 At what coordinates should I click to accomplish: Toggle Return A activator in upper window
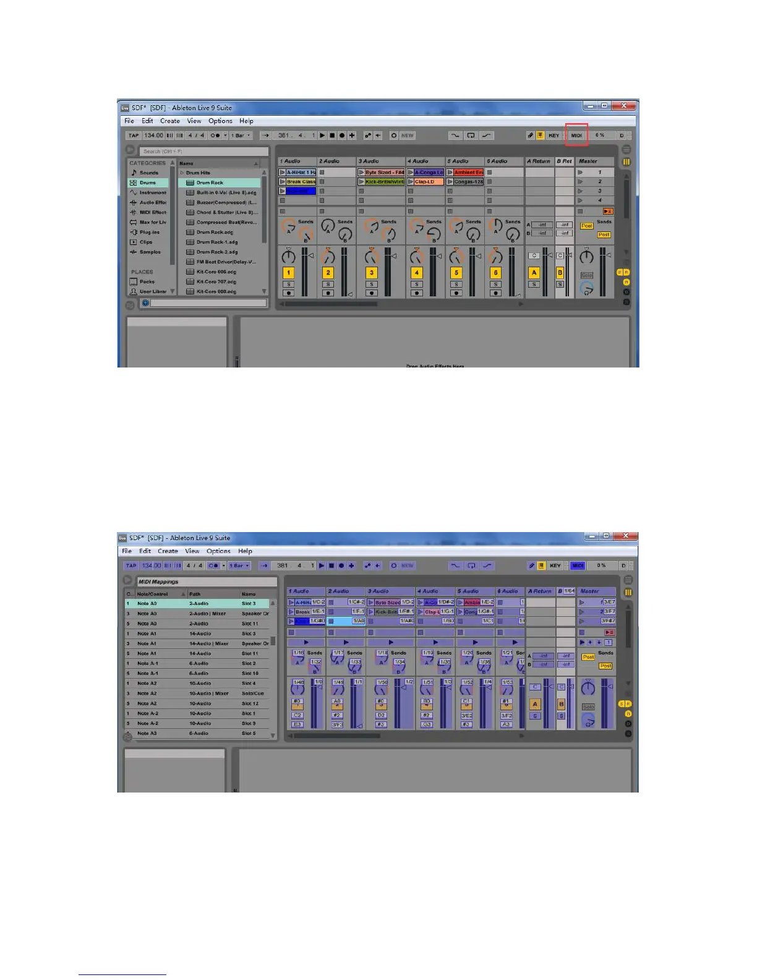pyautogui.click(x=534, y=272)
